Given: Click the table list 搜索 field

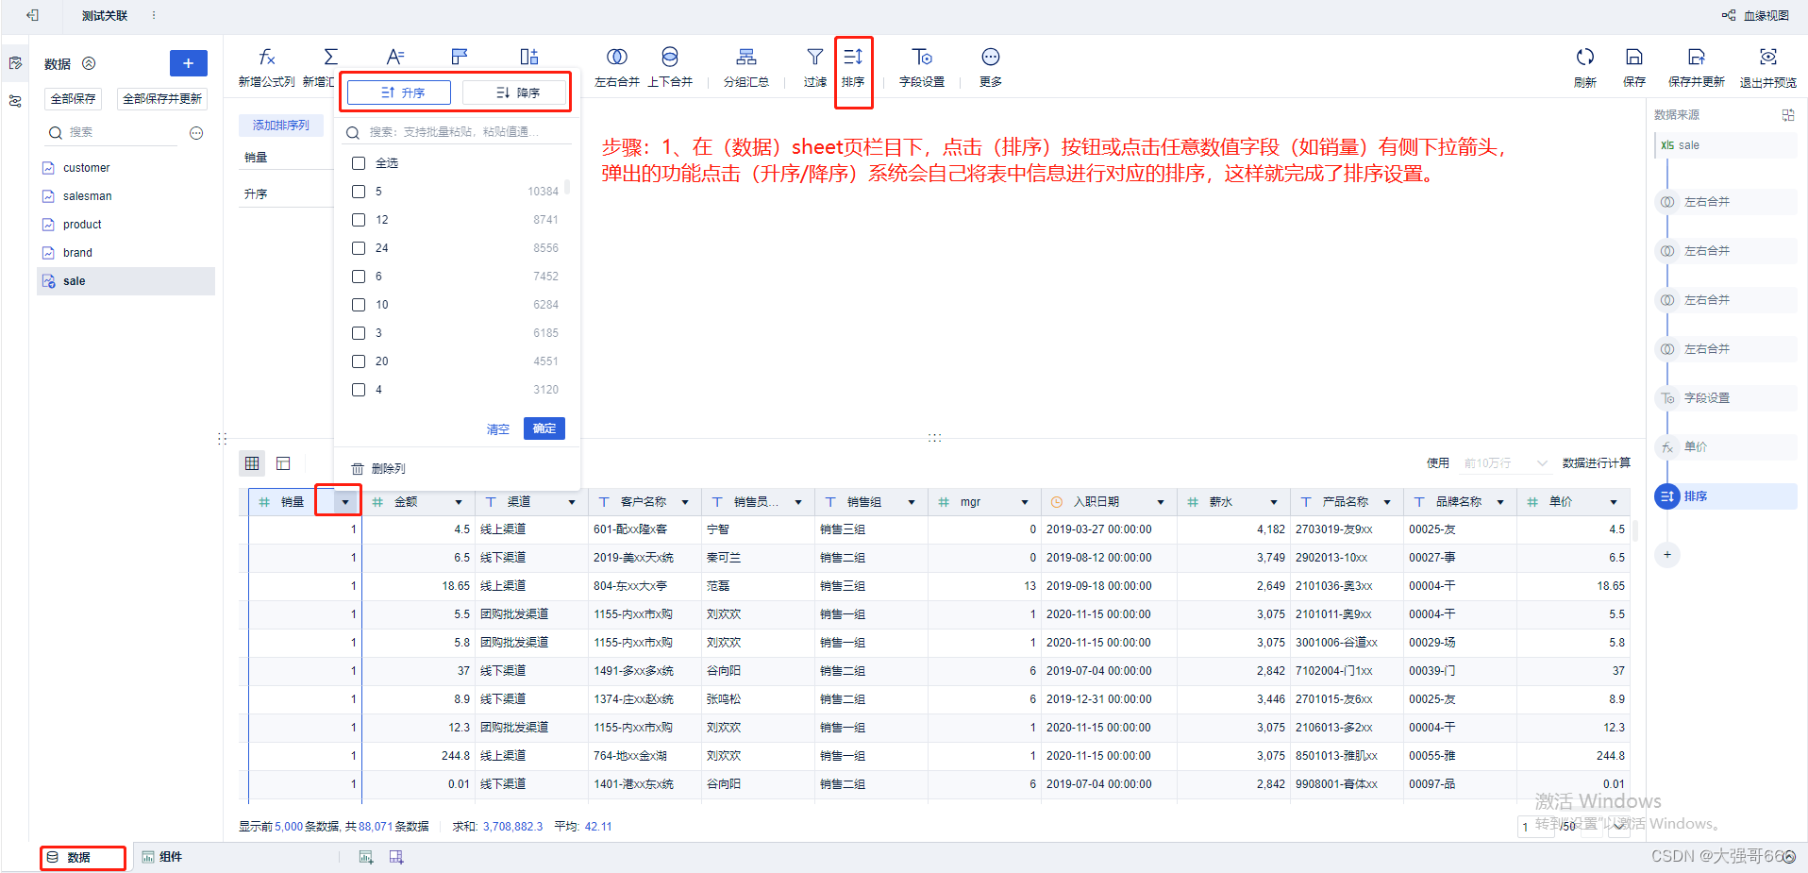Looking at the screenshot, I should 113,133.
